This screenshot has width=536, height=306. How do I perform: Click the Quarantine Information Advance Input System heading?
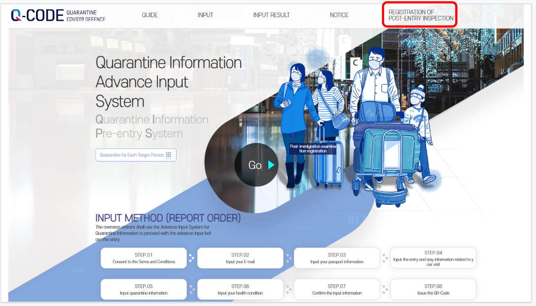[x=168, y=82]
